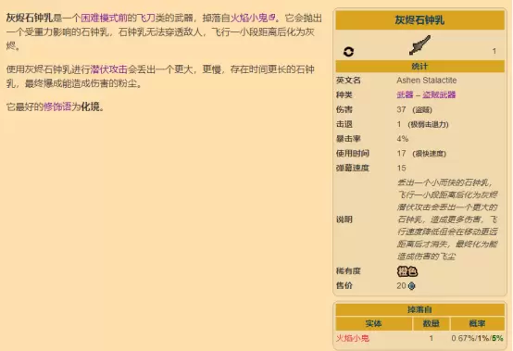Click the circular refresh arrows icon in infobox

(348, 51)
